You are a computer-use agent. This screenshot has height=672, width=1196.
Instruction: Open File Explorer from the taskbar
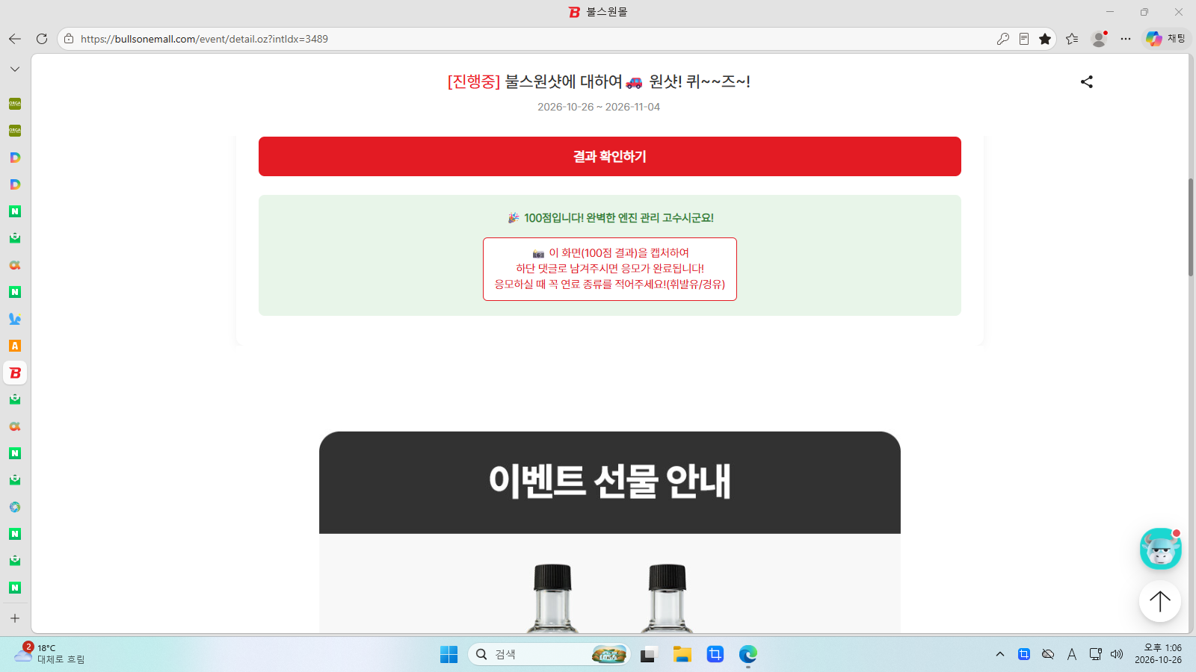(682, 654)
